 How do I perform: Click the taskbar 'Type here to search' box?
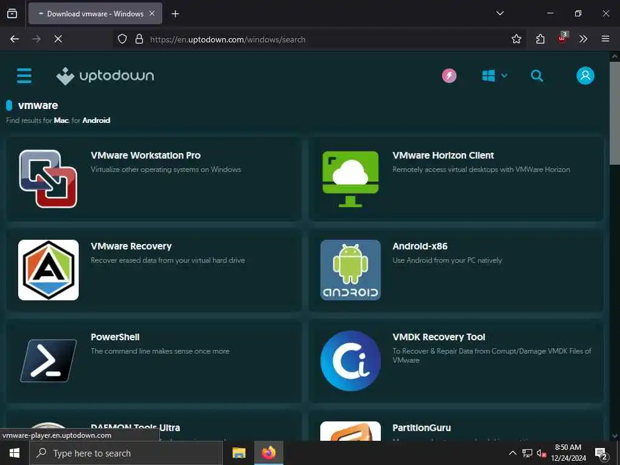(126, 453)
